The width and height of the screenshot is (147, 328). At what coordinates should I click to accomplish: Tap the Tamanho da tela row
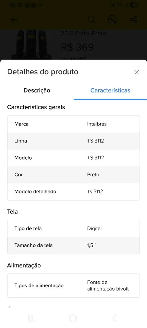[x=73, y=245]
